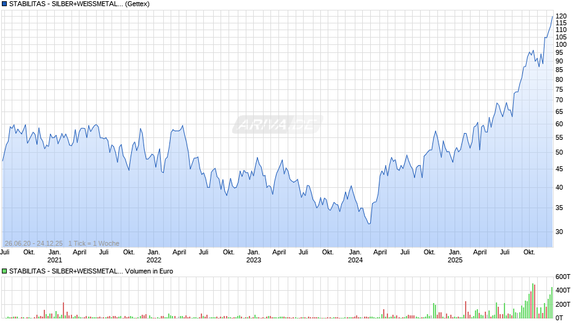Click the 40 price axis label
The image size is (579, 324).
click(x=559, y=187)
